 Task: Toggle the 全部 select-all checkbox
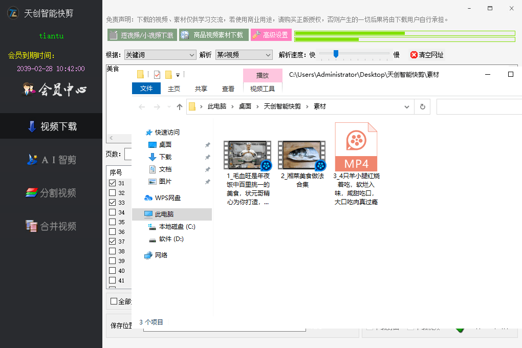coord(114,301)
